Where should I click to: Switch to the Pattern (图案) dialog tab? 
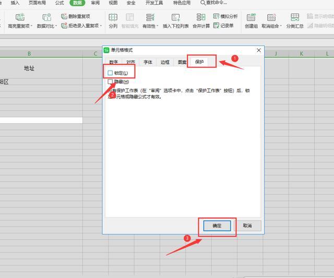pyautogui.click(x=182, y=62)
